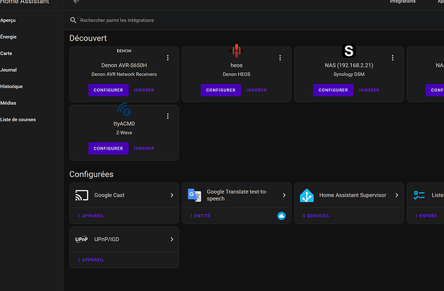Expand UPnP/IGD chevron arrow
This screenshot has width=444, height=291.
tap(172, 239)
